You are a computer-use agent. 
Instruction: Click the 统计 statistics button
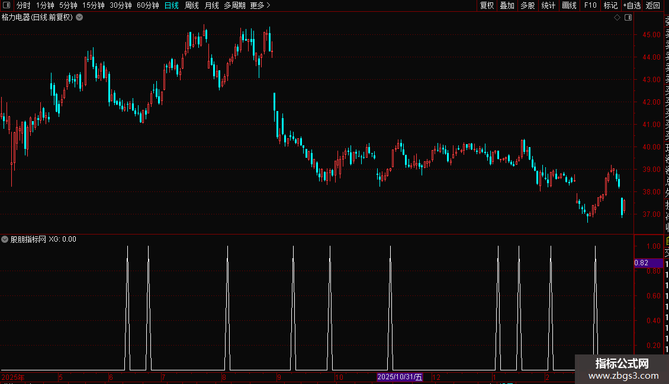[548, 5]
